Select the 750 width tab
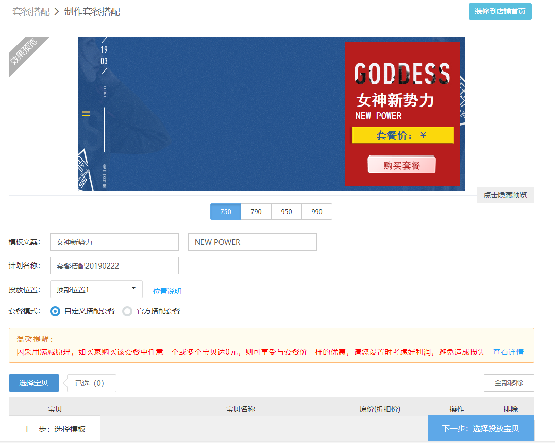This screenshot has height=443, width=555. tap(226, 211)
